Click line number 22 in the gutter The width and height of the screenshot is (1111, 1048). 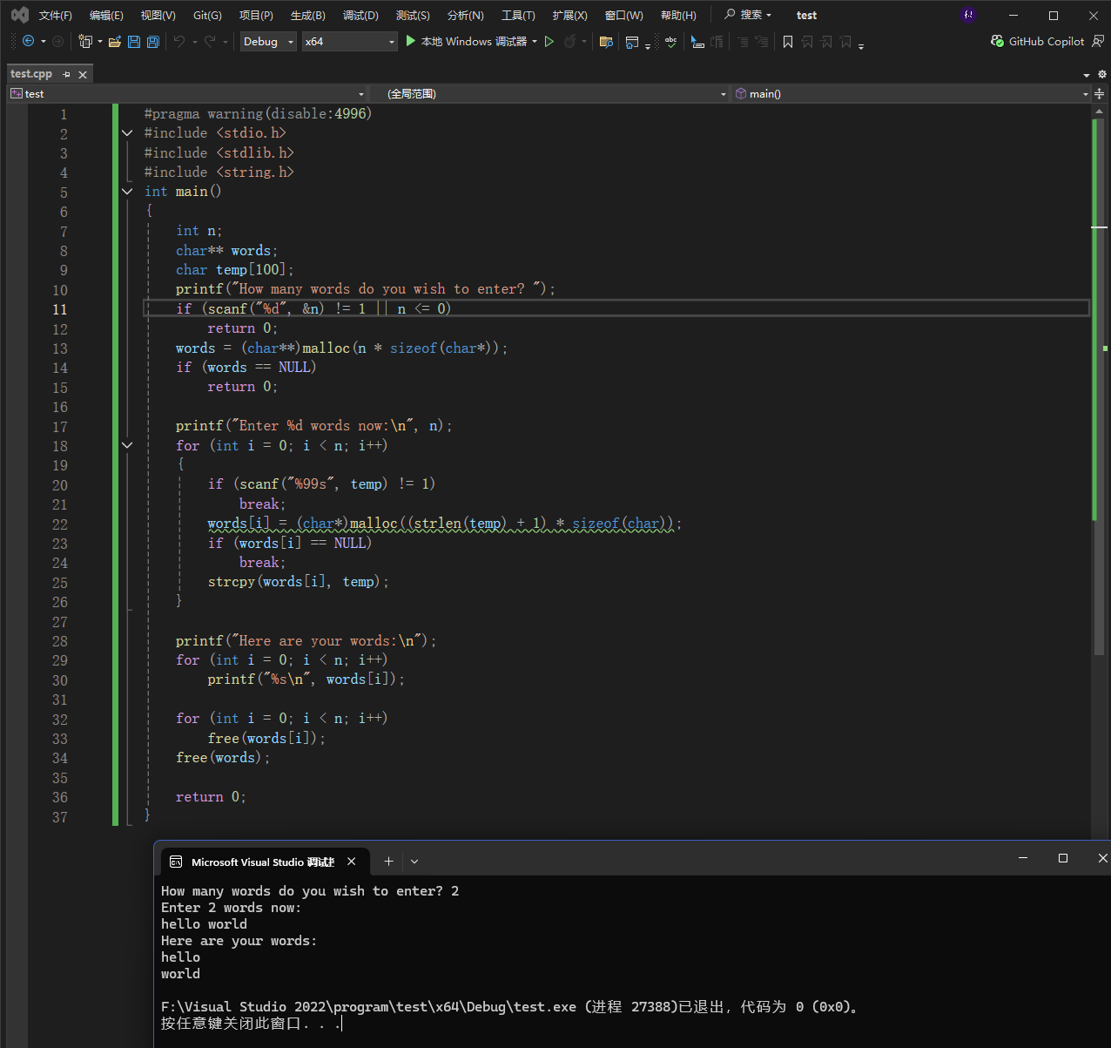[x=59, y=524]
